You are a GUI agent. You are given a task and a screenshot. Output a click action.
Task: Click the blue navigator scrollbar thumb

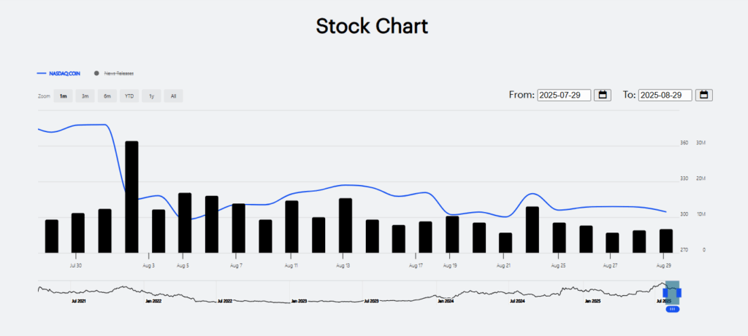673,309
